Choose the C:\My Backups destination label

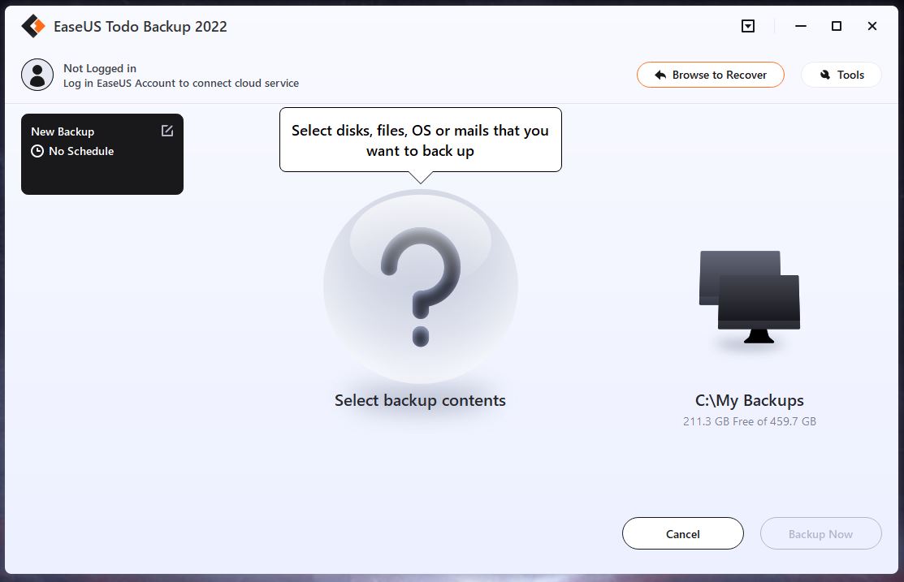(750, 400)
